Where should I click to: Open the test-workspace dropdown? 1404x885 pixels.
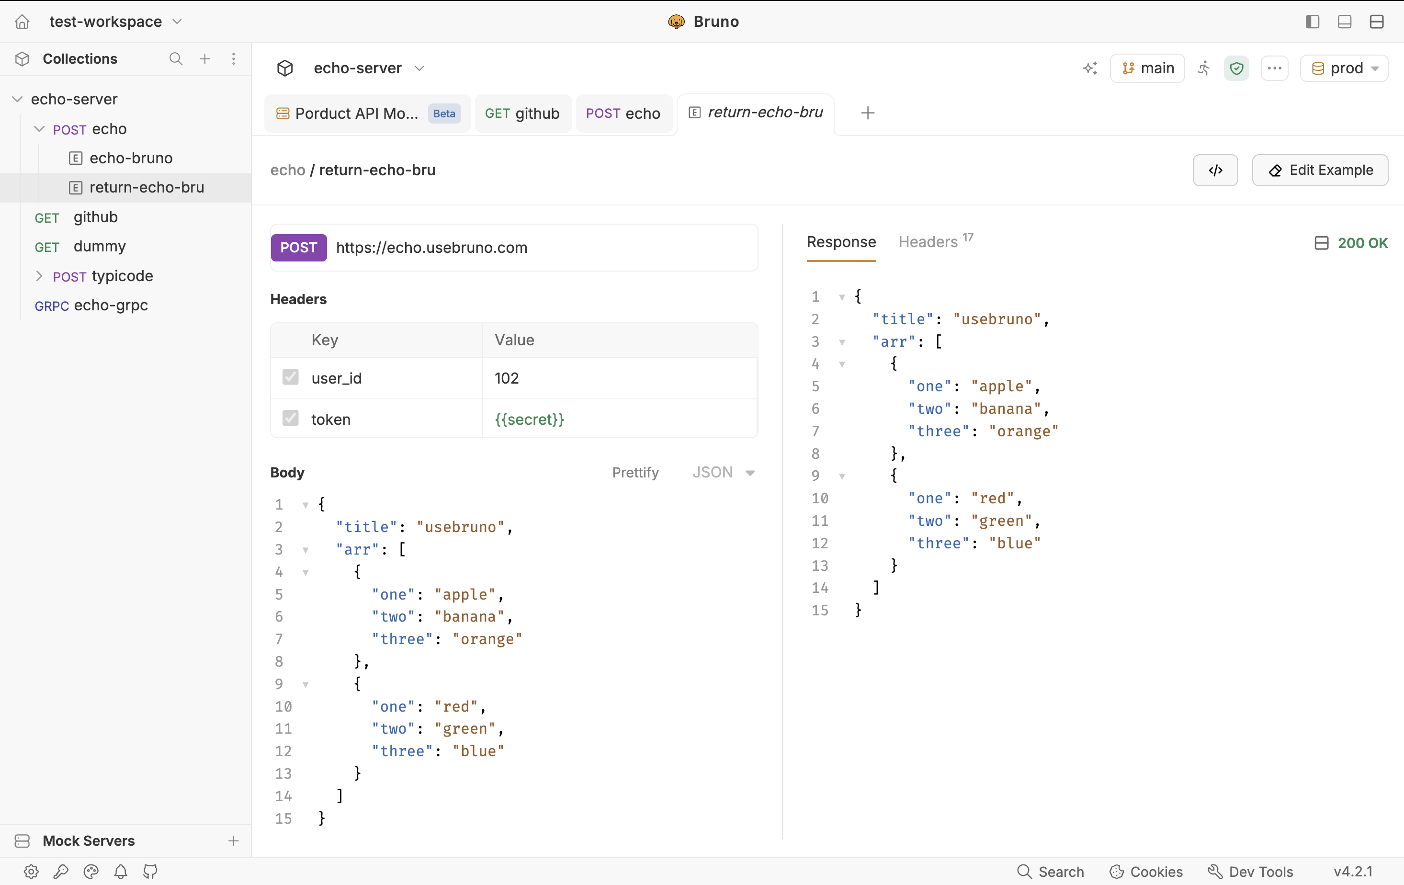click(115, 22)
